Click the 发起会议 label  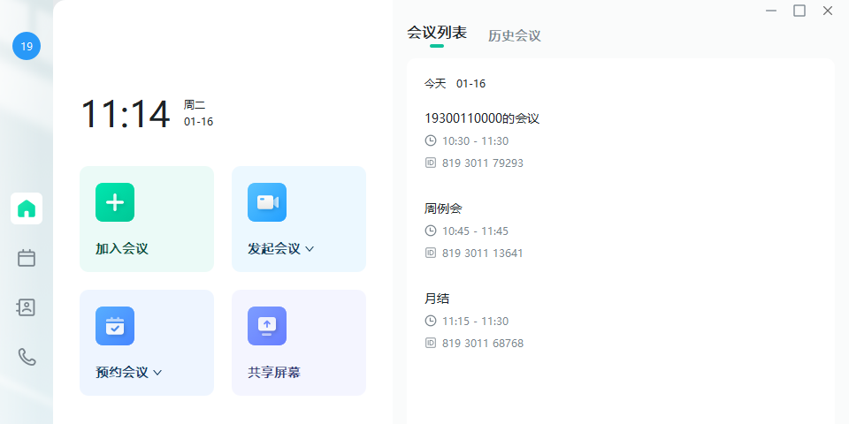click(274, 249)
